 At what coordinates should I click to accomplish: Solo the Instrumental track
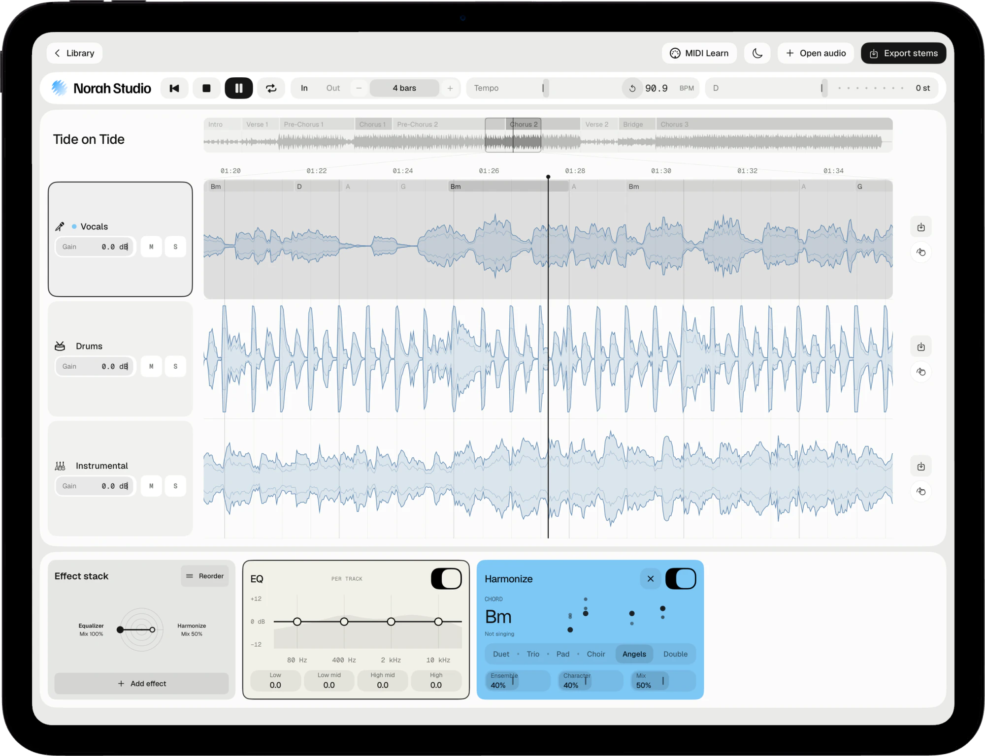pos(175,486)
